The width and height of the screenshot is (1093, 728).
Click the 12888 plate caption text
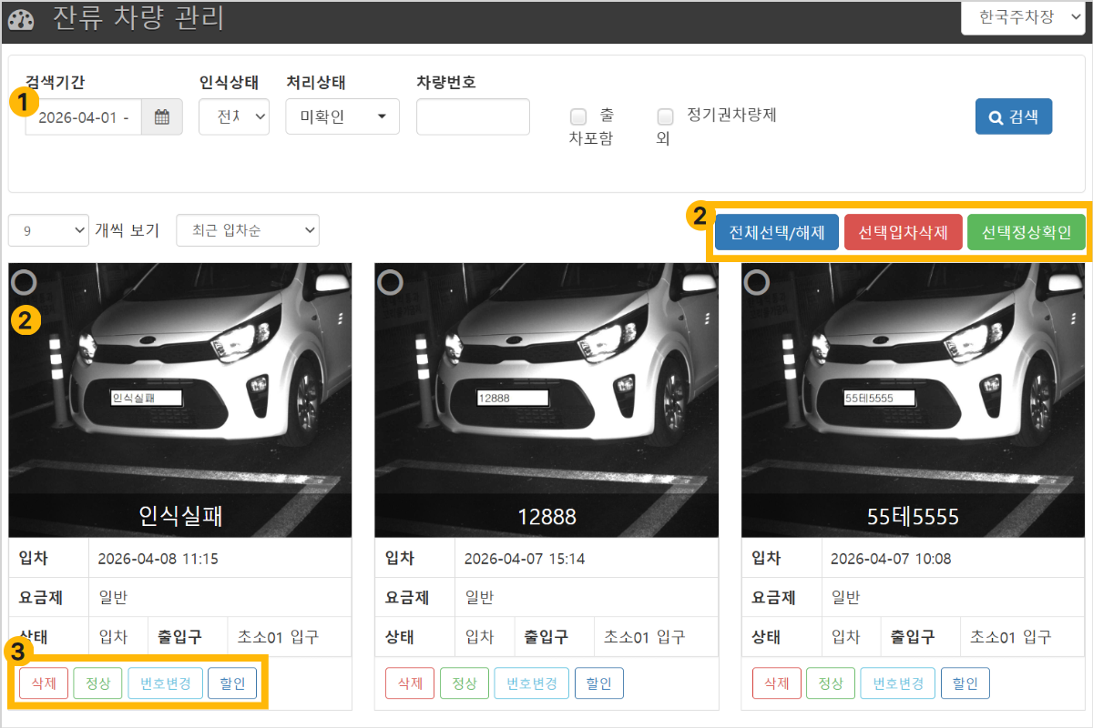tap(546, 517)
